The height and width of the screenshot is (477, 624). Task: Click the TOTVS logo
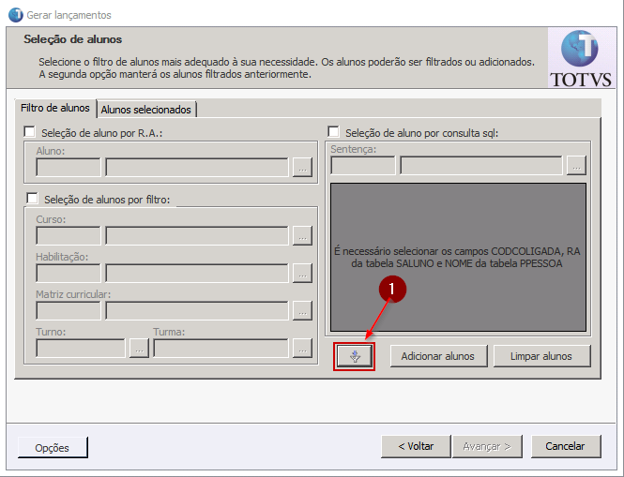[x=581, y=58]
